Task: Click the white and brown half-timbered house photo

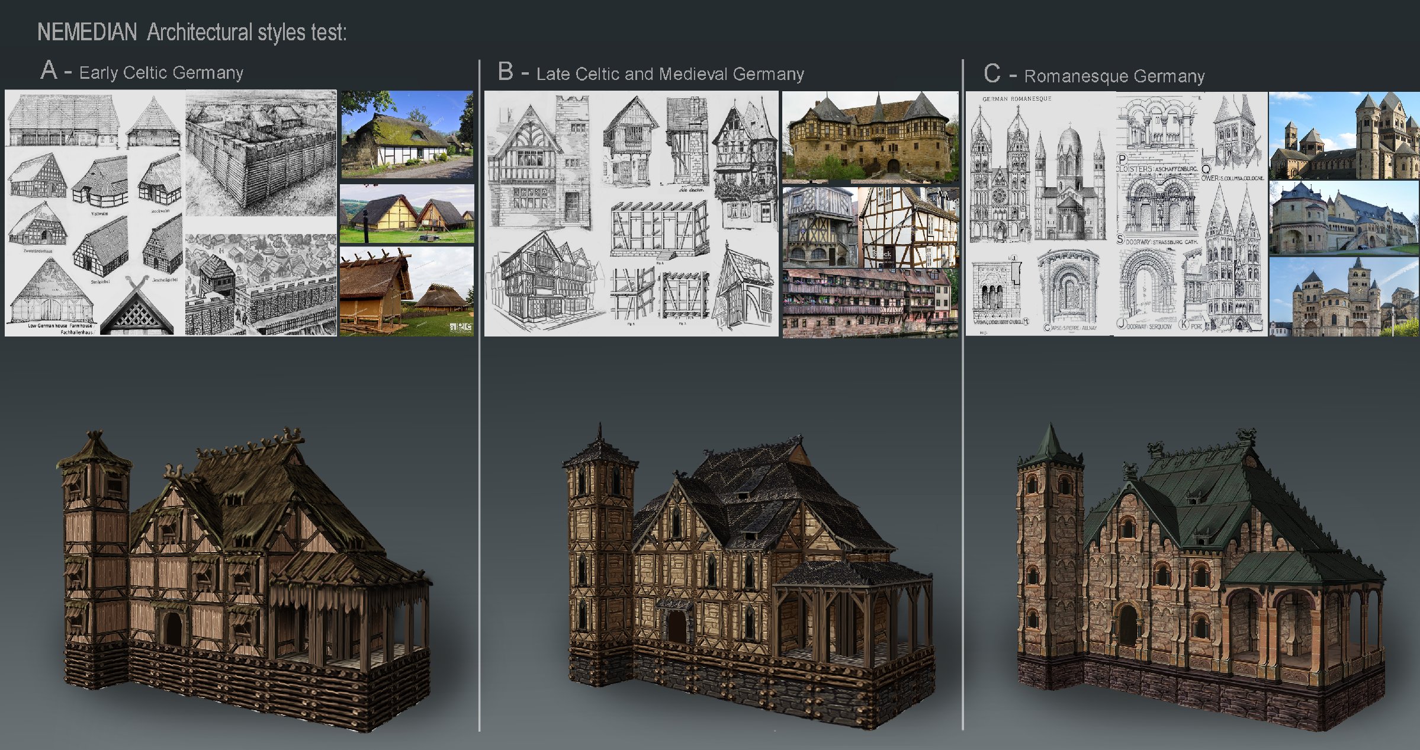Action: coord(909,227)
